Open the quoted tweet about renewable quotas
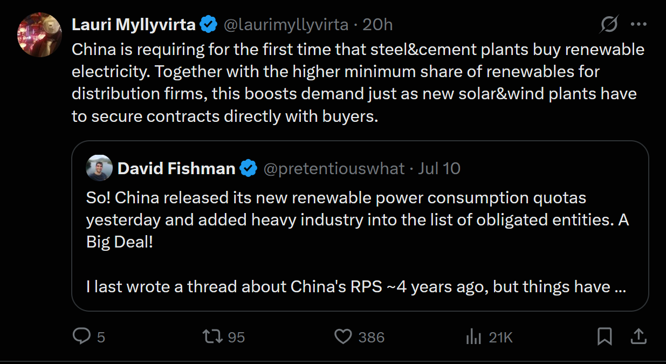The height and width of the screenshot is (364, 666). tap(360, 226)
